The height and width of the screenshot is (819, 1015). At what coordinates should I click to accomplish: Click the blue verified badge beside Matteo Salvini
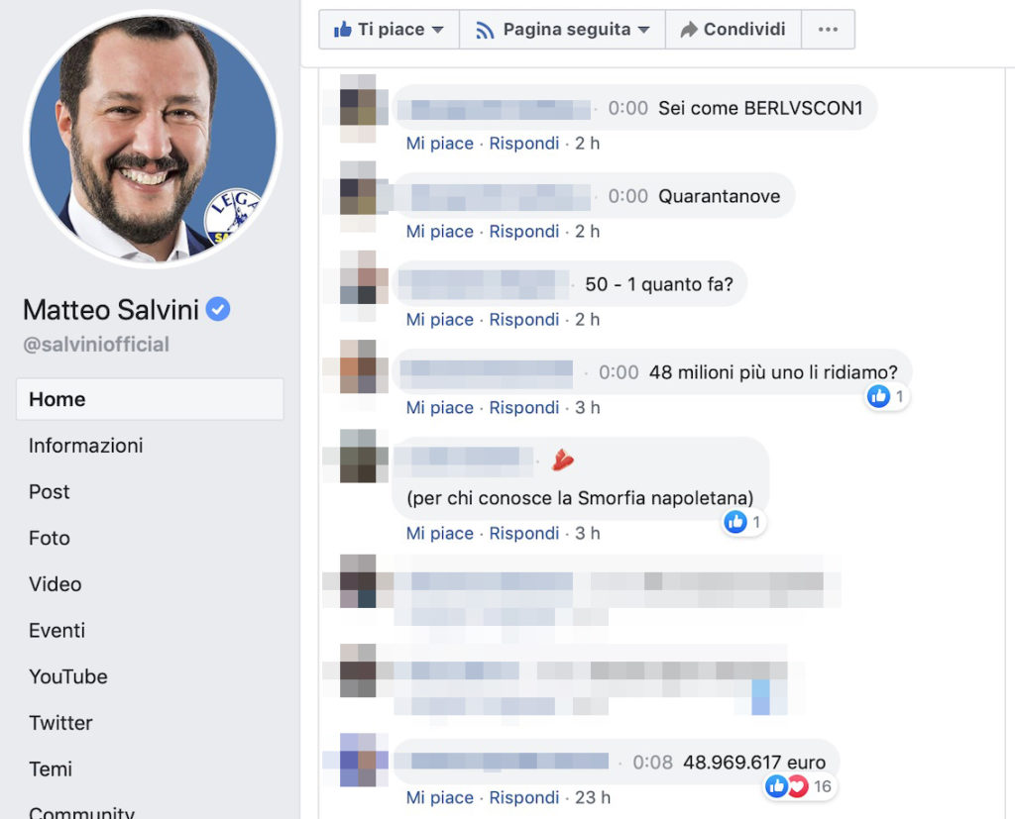click(218, 309)
